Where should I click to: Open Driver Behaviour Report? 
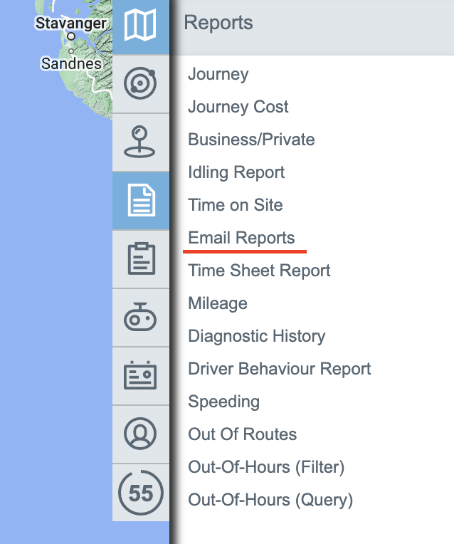[279, 369]
